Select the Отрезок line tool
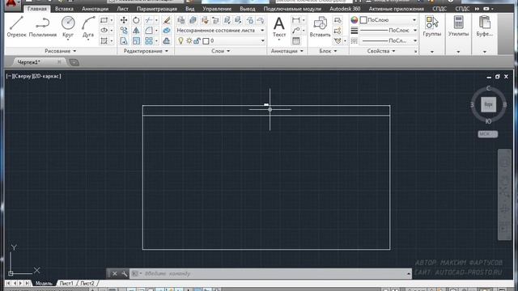 coord(16,26)
